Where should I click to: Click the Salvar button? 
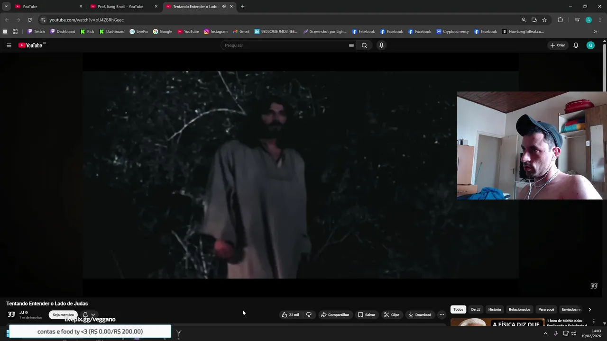(x=366, y=315)
